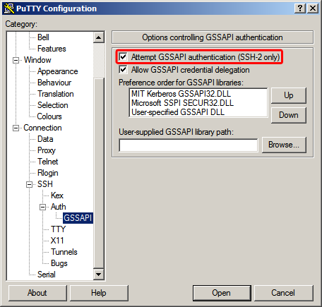Click the question mark help icon
Image resolution: width=322 pixels, height=307 pixels.
[x=300, y=8]
